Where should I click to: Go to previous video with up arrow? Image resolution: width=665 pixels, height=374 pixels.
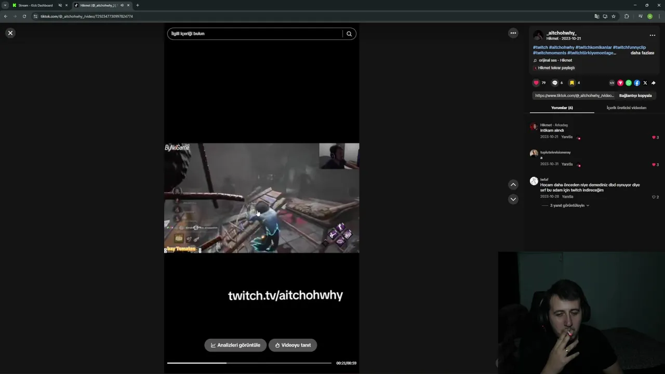point(513,184)
